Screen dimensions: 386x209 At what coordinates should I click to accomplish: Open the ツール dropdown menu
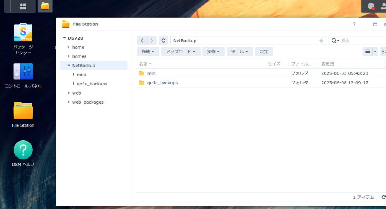pos(239,52)
